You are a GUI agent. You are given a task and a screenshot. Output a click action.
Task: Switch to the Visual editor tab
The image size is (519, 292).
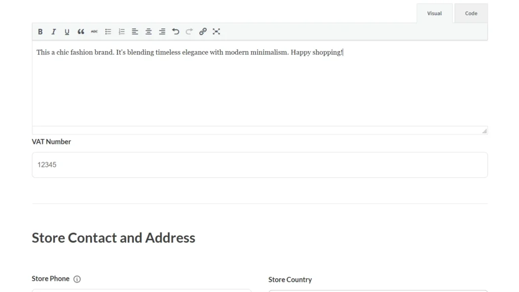434,14
